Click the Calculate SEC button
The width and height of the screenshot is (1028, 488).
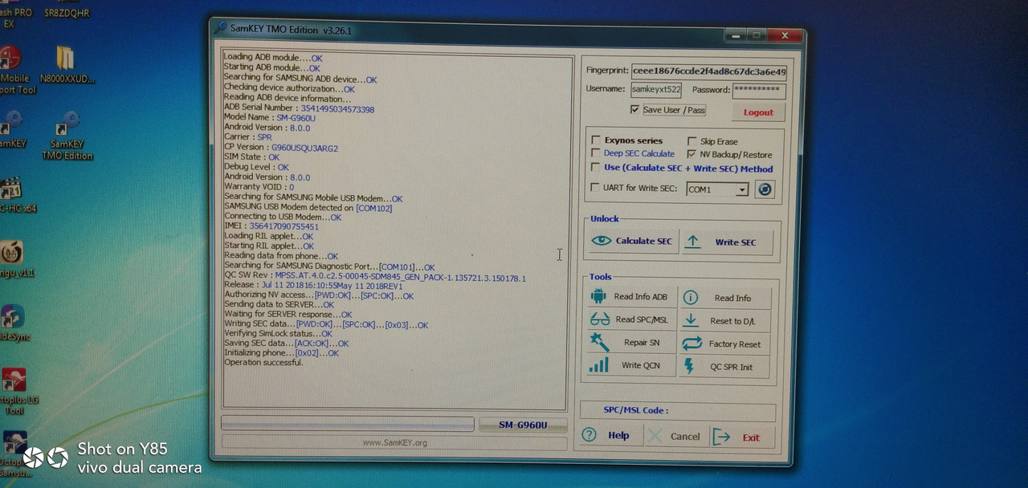[633, 241]
